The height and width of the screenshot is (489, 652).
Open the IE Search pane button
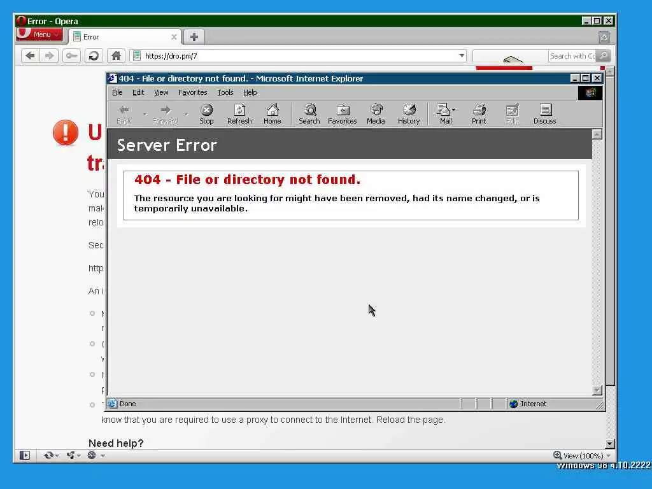(309, 114)
